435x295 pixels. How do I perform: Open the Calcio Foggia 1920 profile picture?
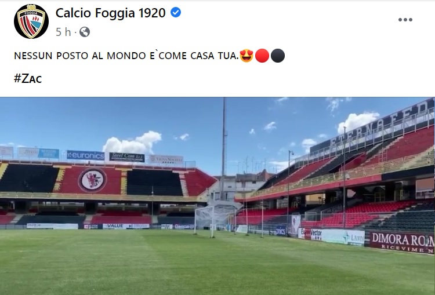(31, 21)
